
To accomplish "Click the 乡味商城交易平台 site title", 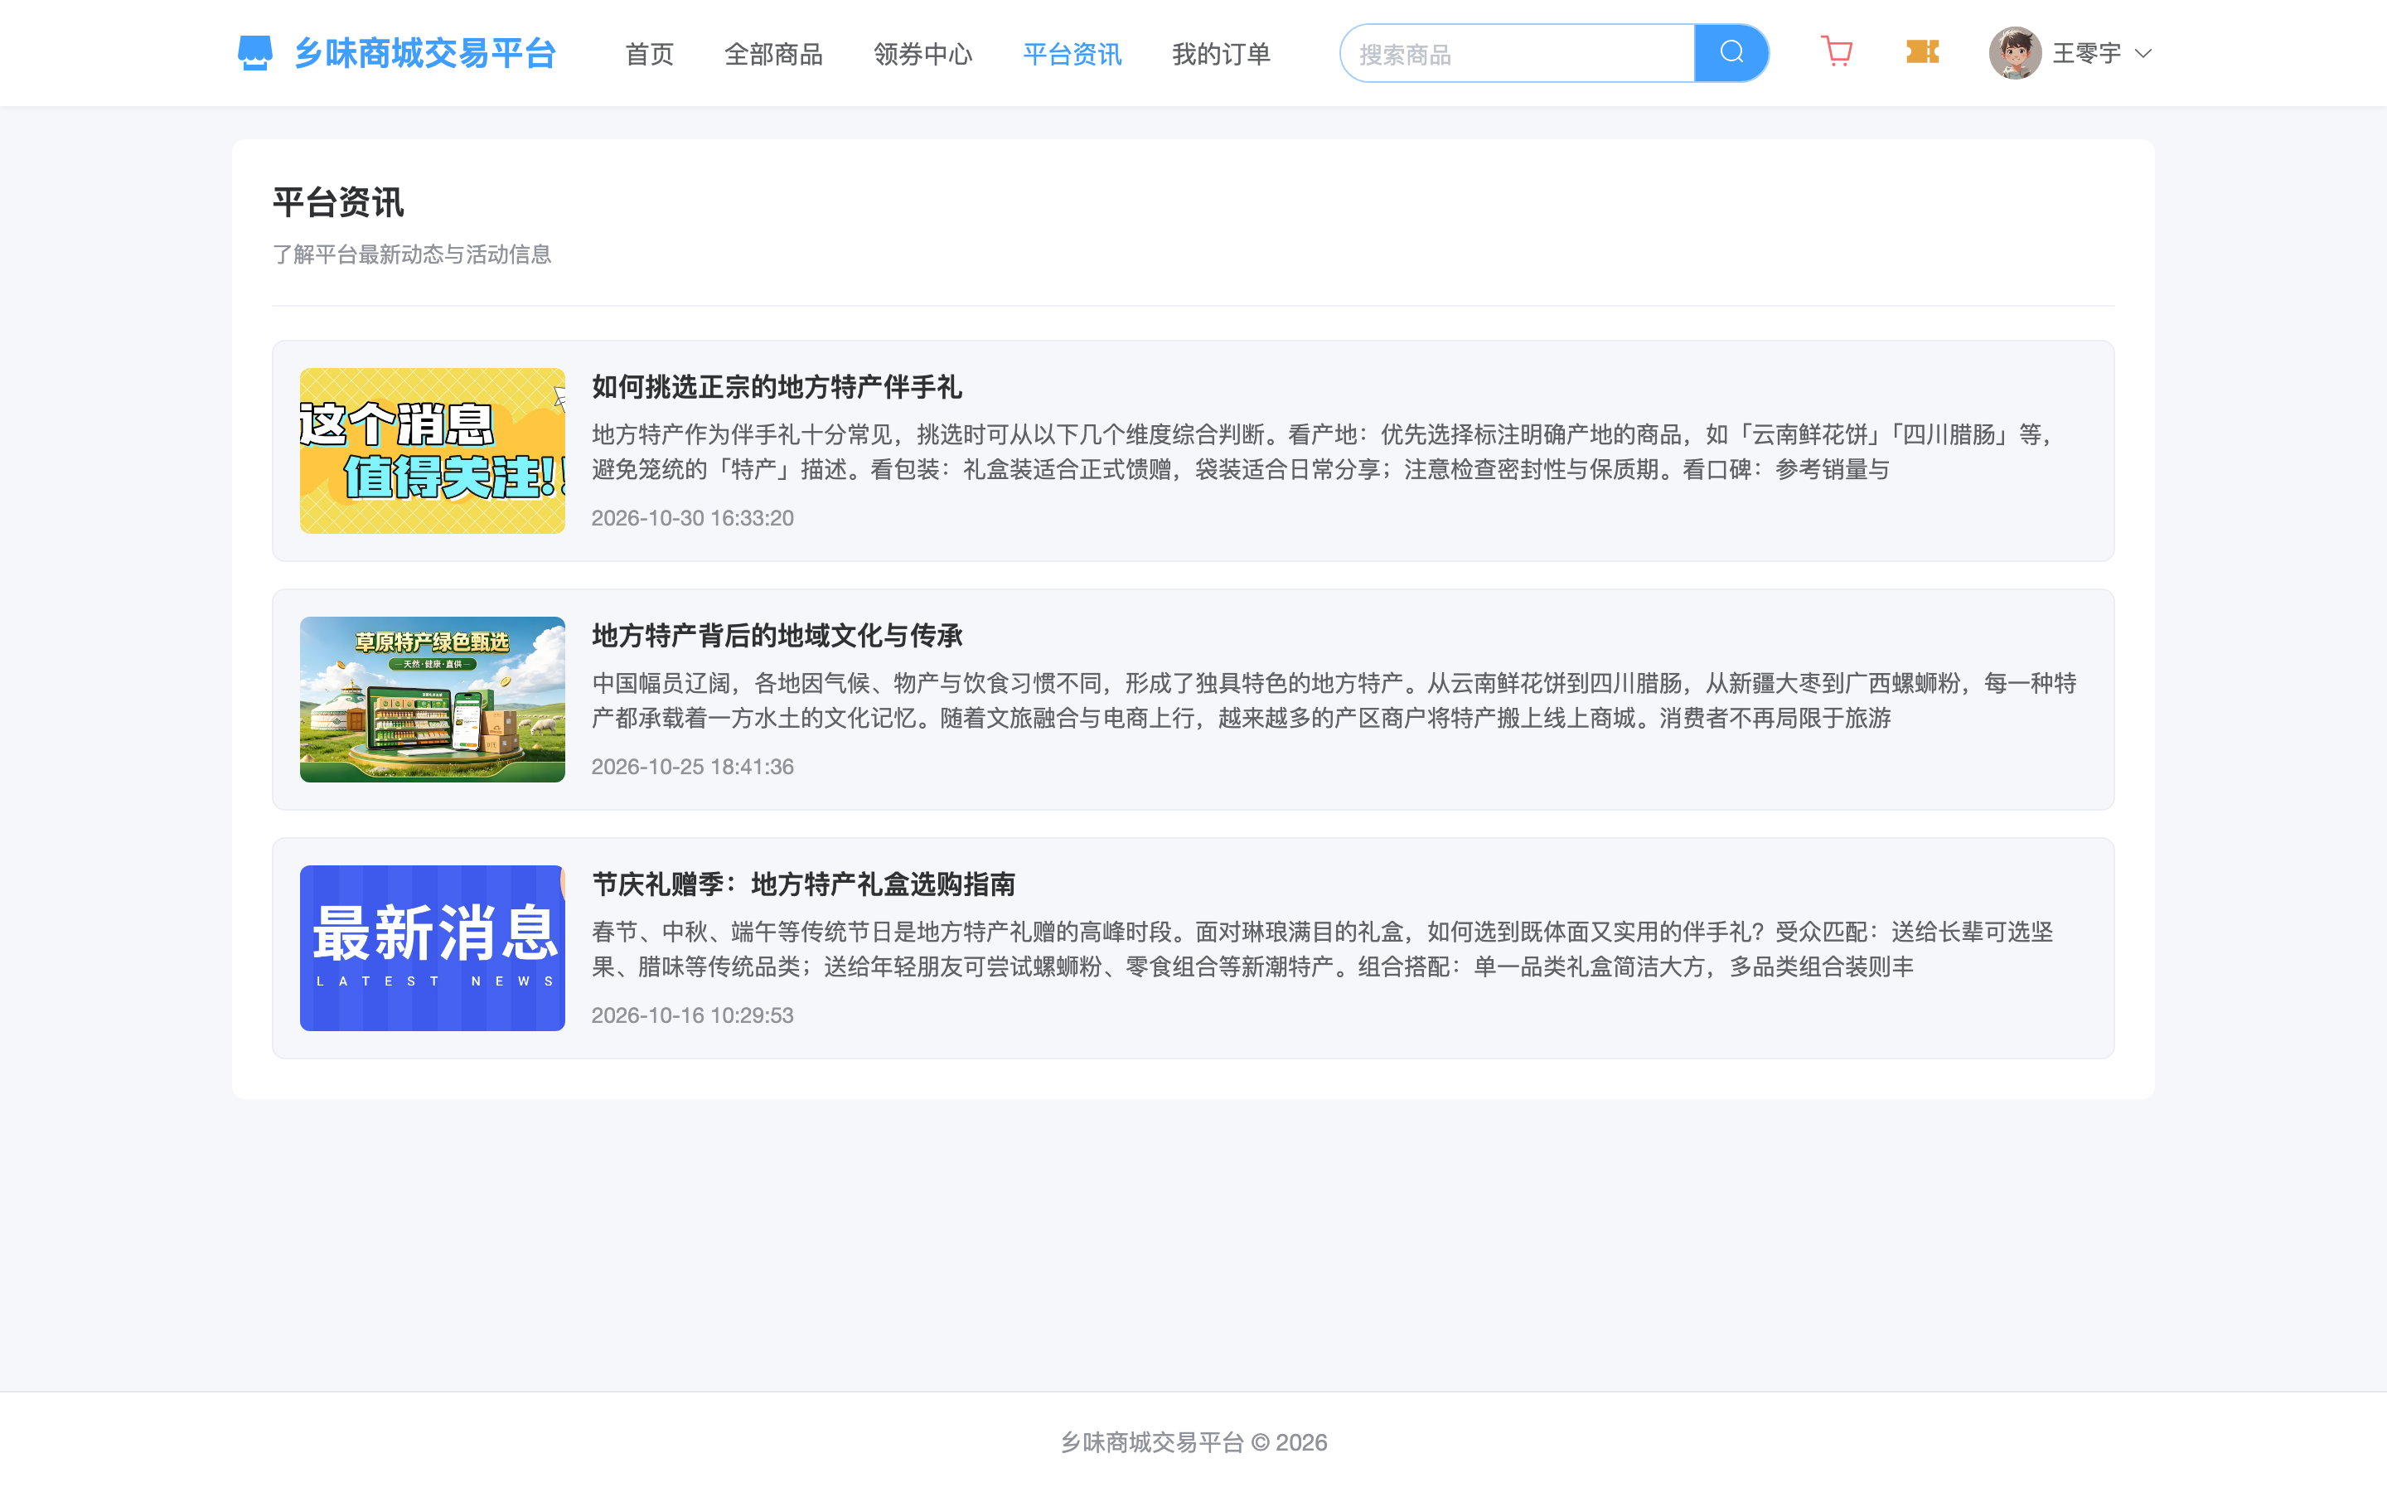I will (x=425, y=53).
